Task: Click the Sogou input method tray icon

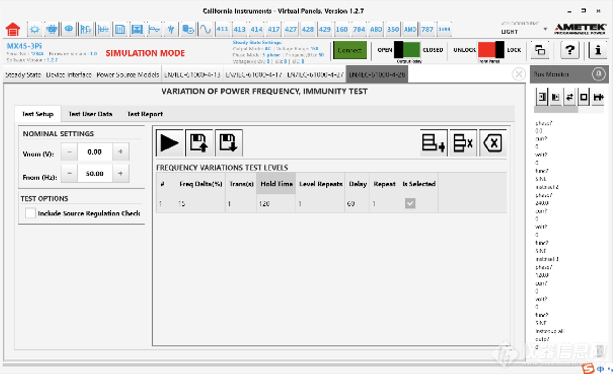Action: pyautogui.click(x=588, y=369)
